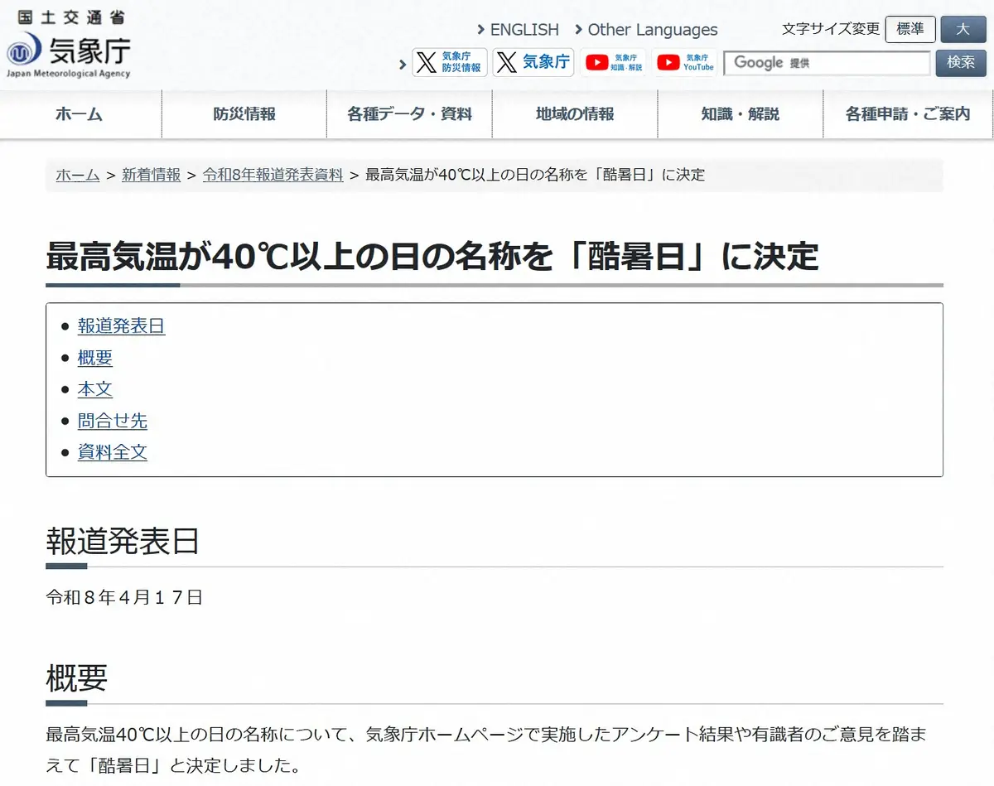
Task: Expand the 防災情報 navigation menu
Action: click(x=244, y=114)
